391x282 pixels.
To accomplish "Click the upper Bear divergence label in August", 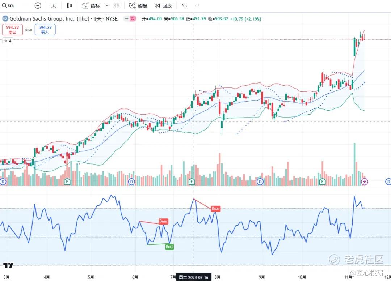I will (216, 208).
